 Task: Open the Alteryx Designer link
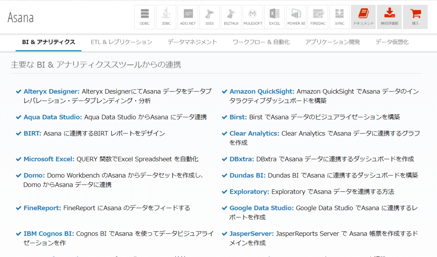(x=52, y=91)
